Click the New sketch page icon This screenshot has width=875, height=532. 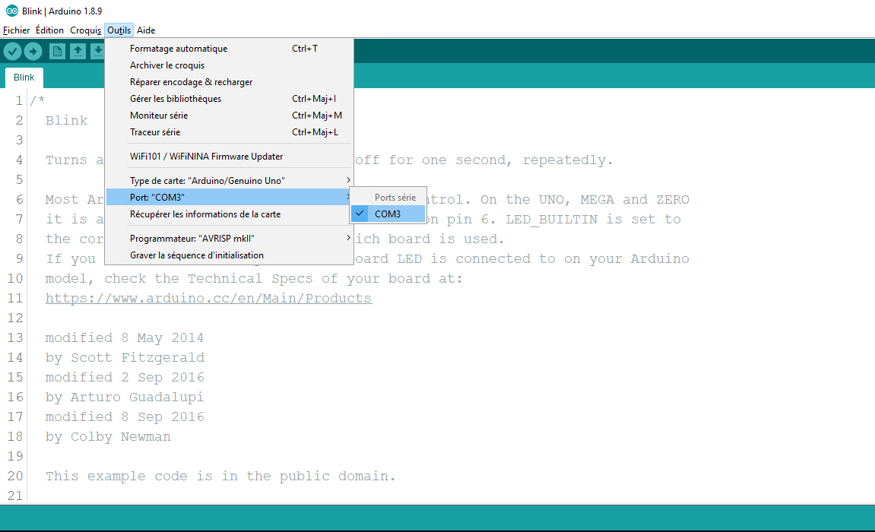[x=57, y=52]
